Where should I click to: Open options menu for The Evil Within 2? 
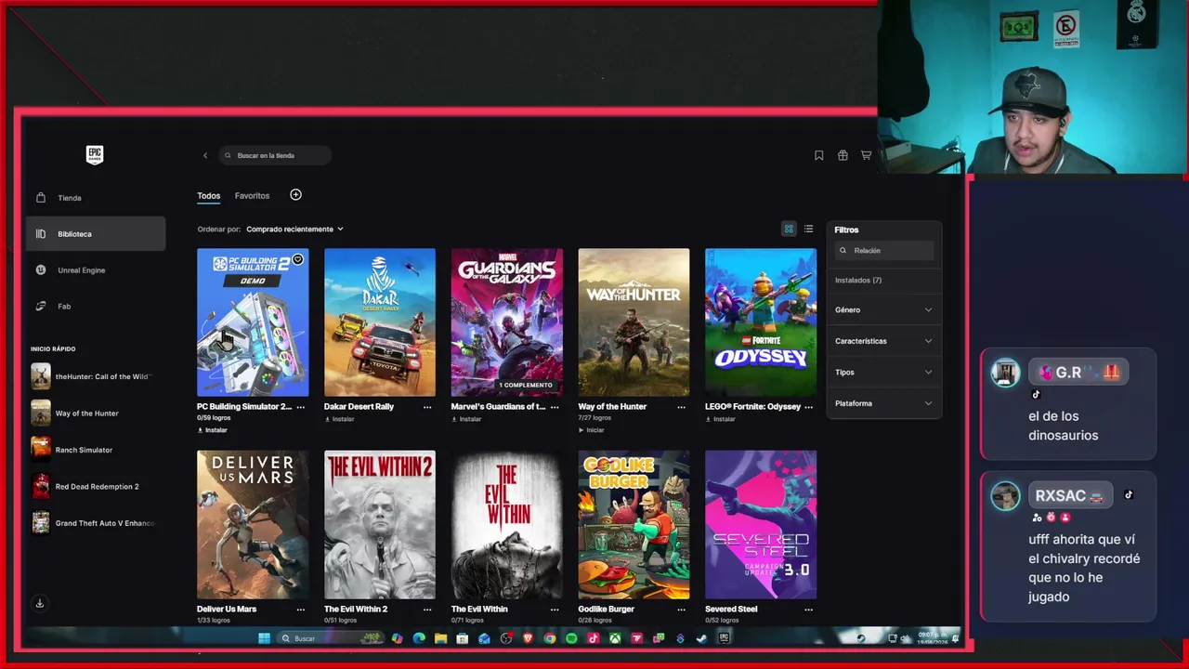427,610
